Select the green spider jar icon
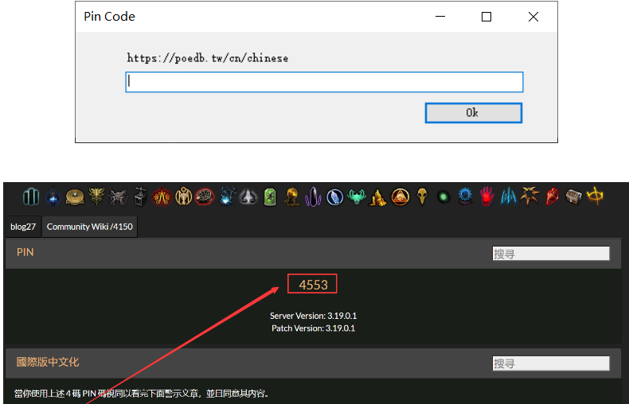This screenshot has height=404, width=629. coord(270,196)
